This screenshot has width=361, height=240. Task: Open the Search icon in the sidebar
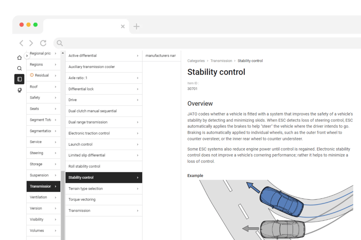point(19,68)
